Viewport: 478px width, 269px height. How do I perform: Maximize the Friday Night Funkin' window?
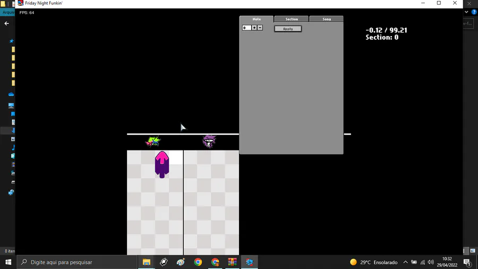[439, 3]
